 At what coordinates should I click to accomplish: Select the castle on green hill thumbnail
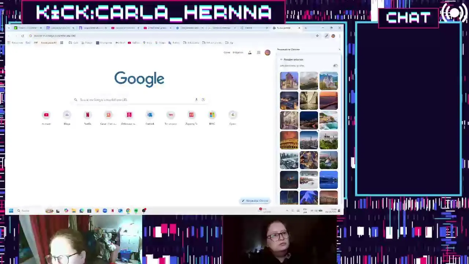coord(329,140)
